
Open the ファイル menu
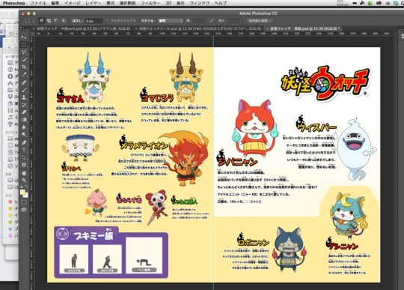(x=38, y=3)
